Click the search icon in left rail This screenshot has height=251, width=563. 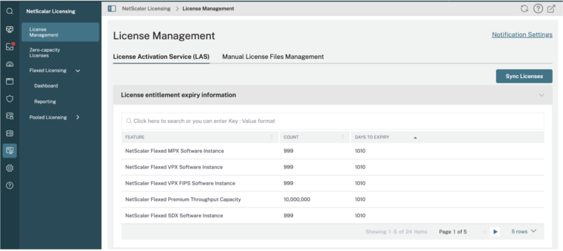[10, 11]
